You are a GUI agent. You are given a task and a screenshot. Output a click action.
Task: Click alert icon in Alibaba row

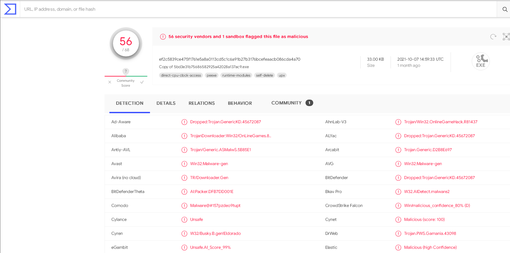[x=184, y=136]
